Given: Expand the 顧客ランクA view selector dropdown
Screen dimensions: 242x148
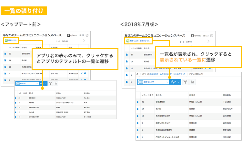Looking at the screenshot, I should [167, 82].
